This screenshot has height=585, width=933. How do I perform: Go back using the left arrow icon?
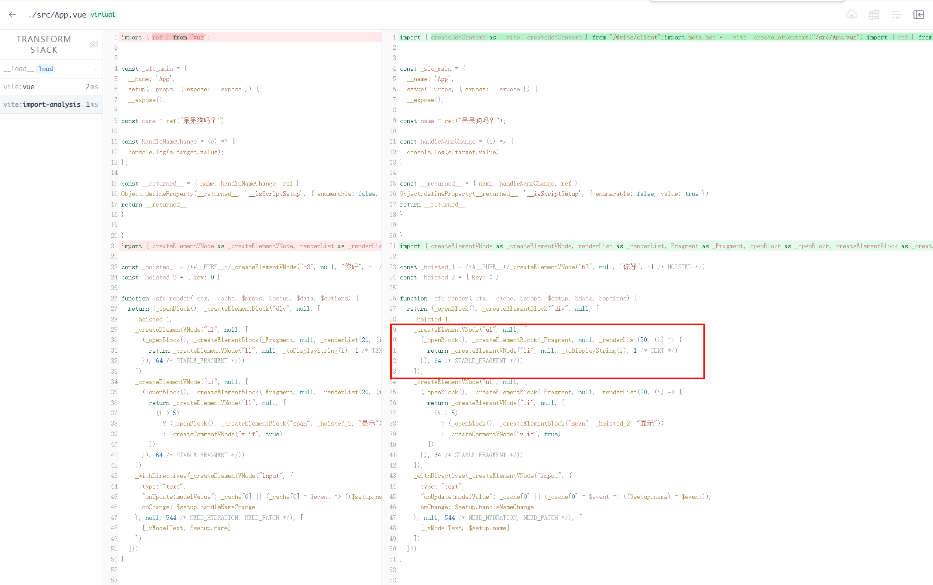[x=12, y=15]
